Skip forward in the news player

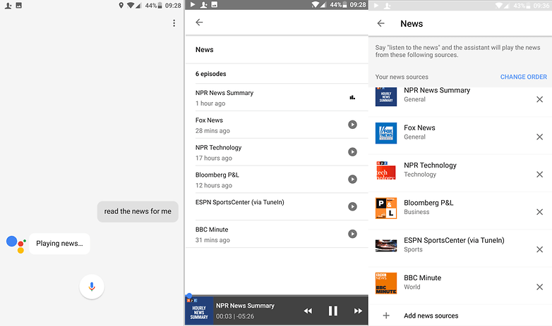[358, 311]
